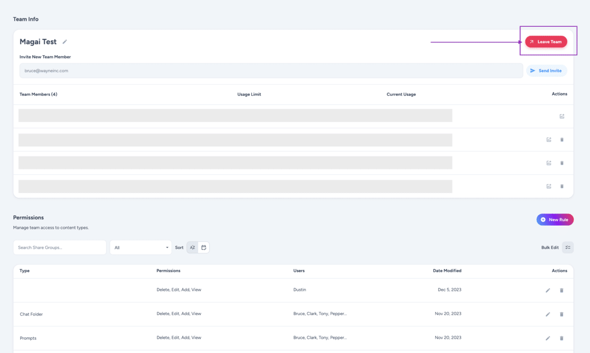Open Bulk Edit checklist icon
This screenshot has width=590, height=353.
(568, 247)
